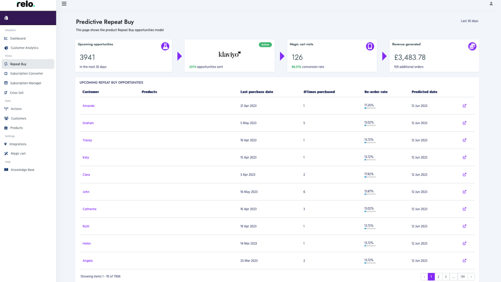
Task: Open customer Graham's link
Action: point(88,123)
